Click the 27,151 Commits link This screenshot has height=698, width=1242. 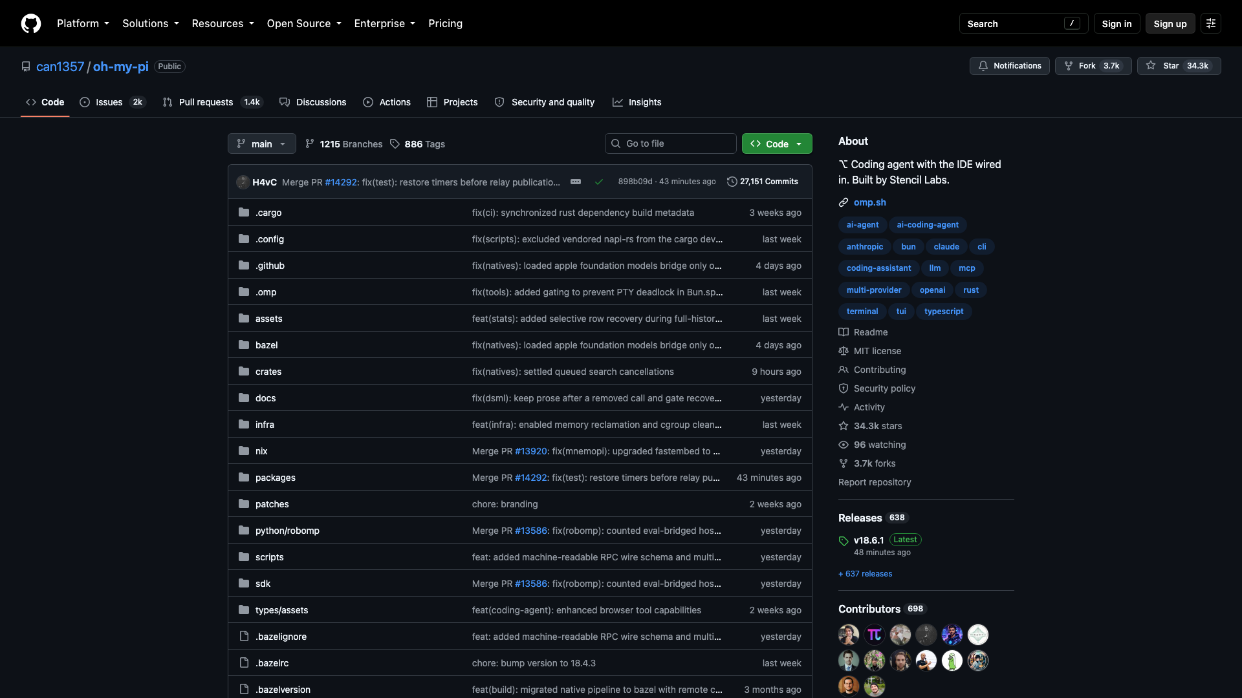[x=763, y=182]
